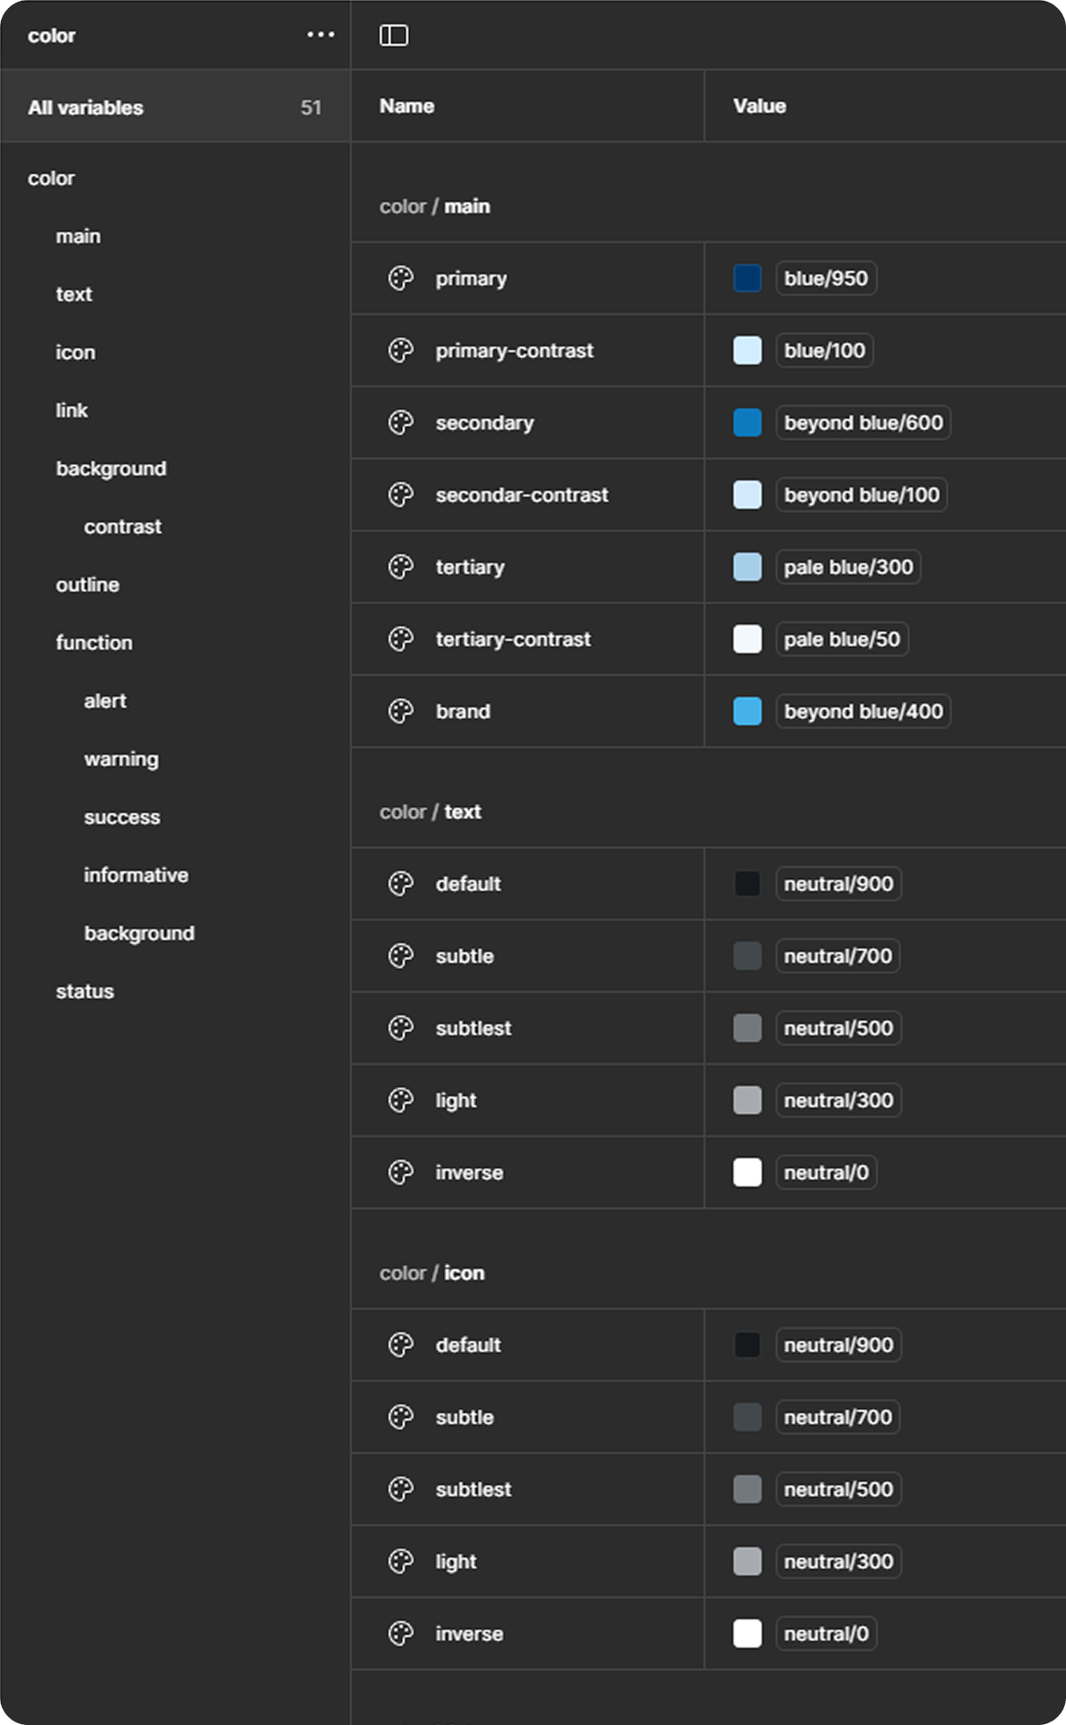The height and width of the screenshot is (1725, 1066).
Task: Click the palette icon beside secondary
Action: (x=401, y=422)
